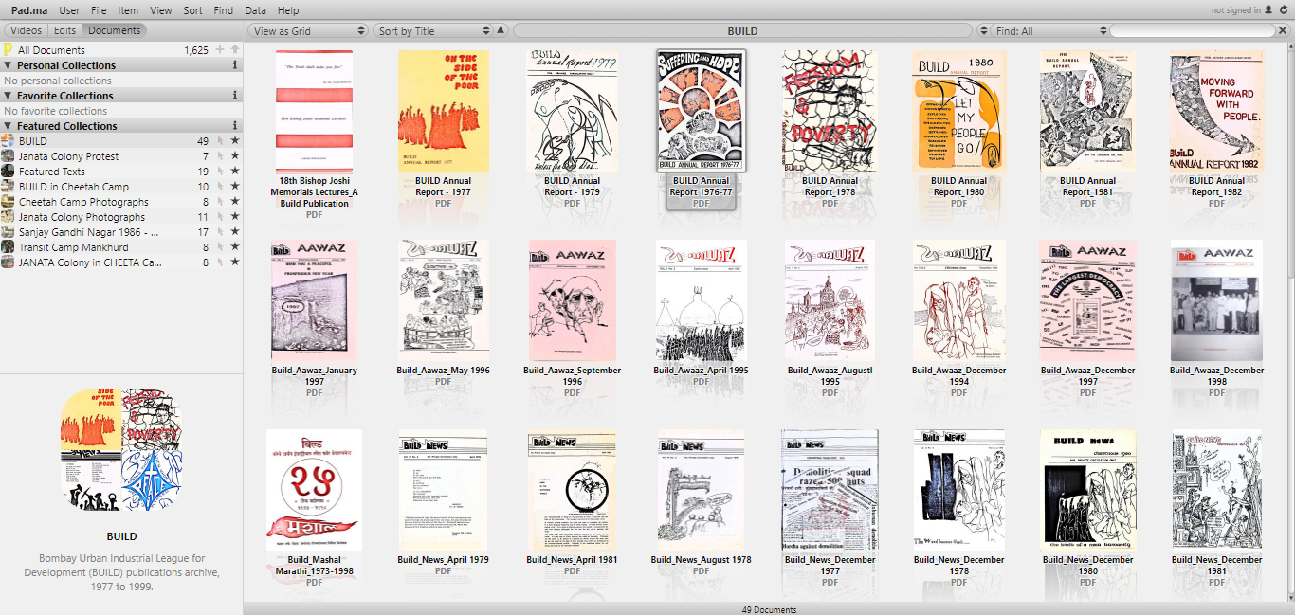Click the upload arrow icon beside All Documents
The image size is (1295, 615).
pyautogui.click(x=235, y=50)
